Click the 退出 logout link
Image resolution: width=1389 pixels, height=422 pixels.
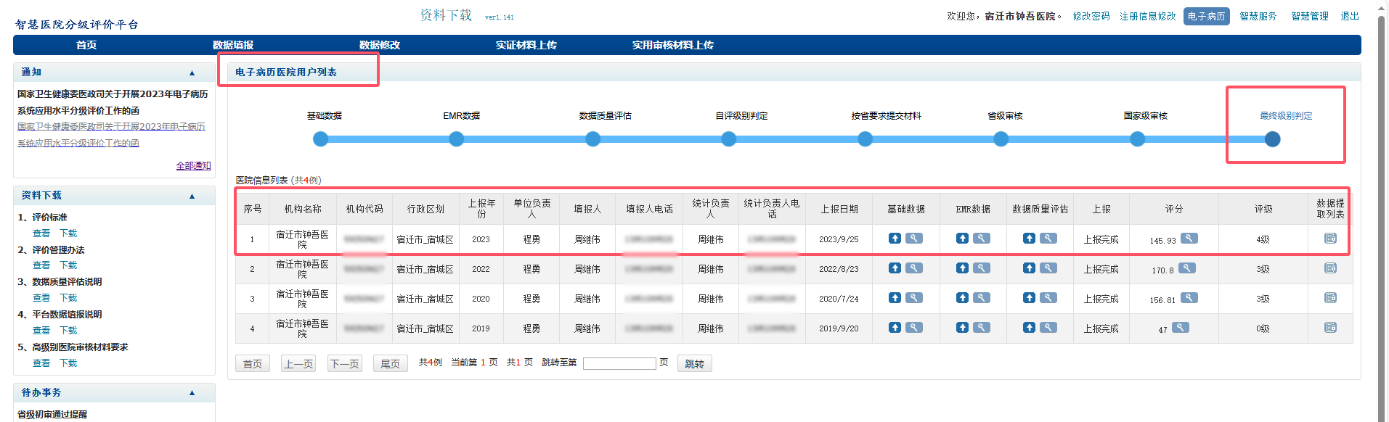tap(1349, 16)
